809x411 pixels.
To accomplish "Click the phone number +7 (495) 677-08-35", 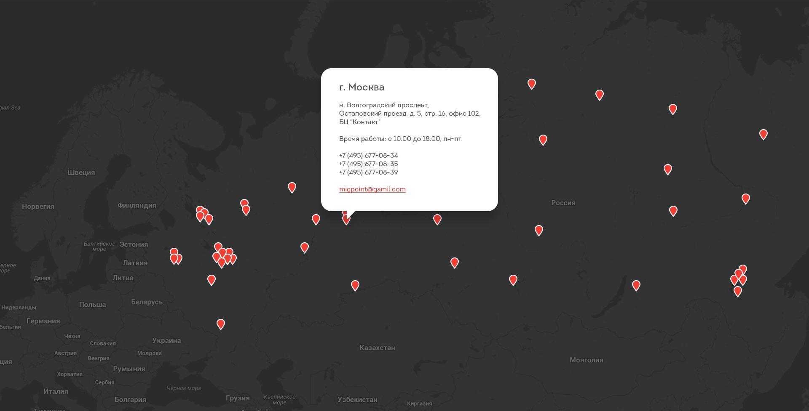I will tap(368, 164).
